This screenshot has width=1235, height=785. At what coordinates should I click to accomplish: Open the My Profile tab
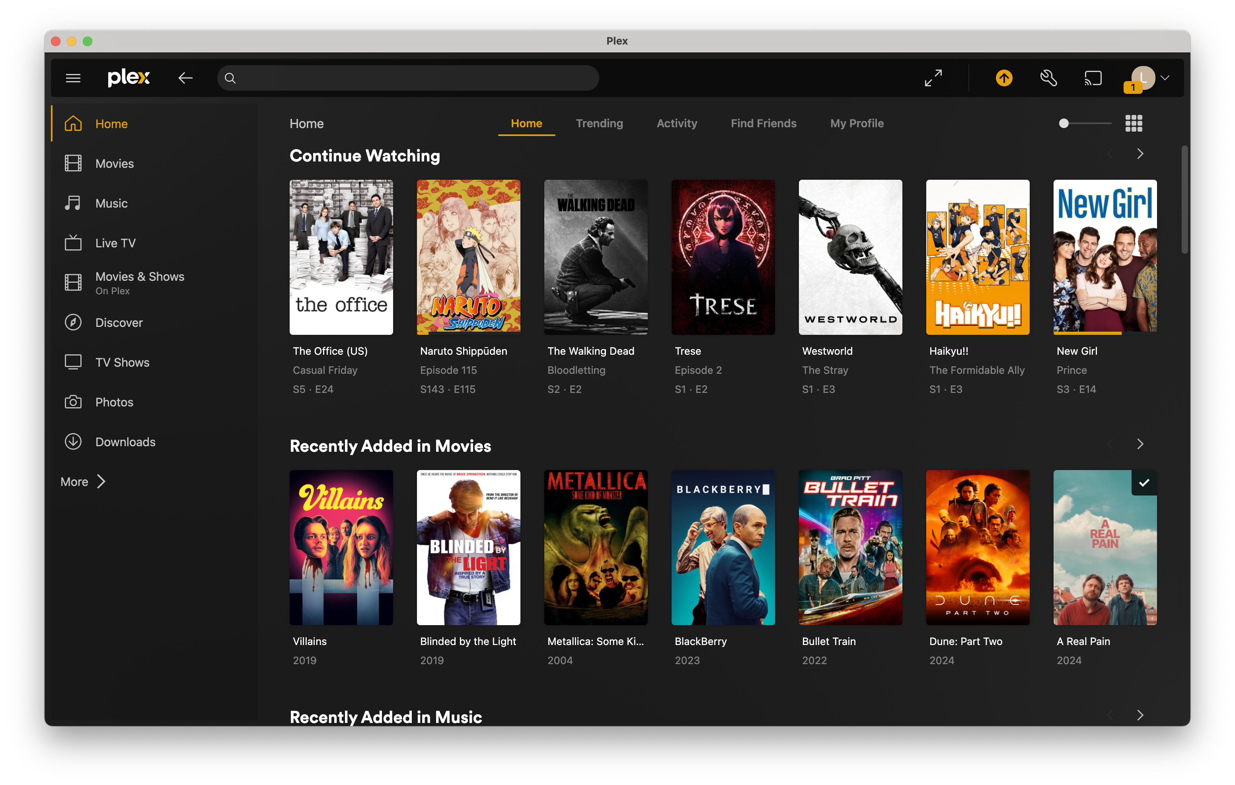(857, 124)
